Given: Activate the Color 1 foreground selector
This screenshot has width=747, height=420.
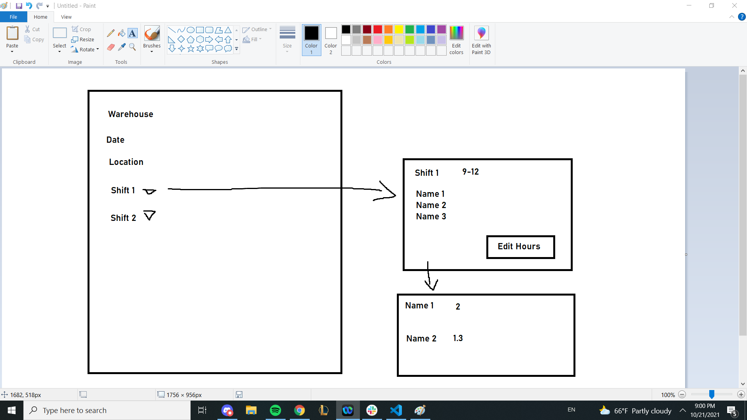Looking at the screenshot, I should point(311,40).
